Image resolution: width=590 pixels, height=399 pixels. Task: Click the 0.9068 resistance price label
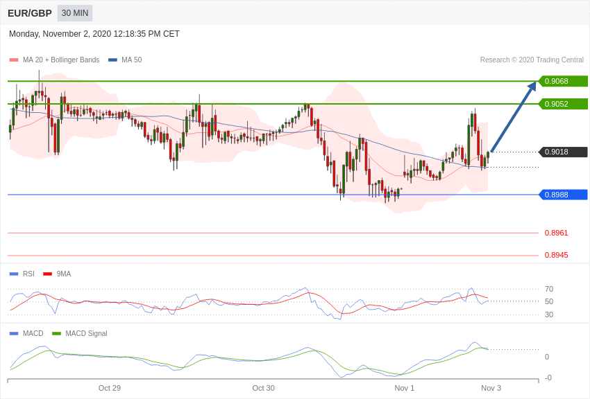click(x=564, y=81)
